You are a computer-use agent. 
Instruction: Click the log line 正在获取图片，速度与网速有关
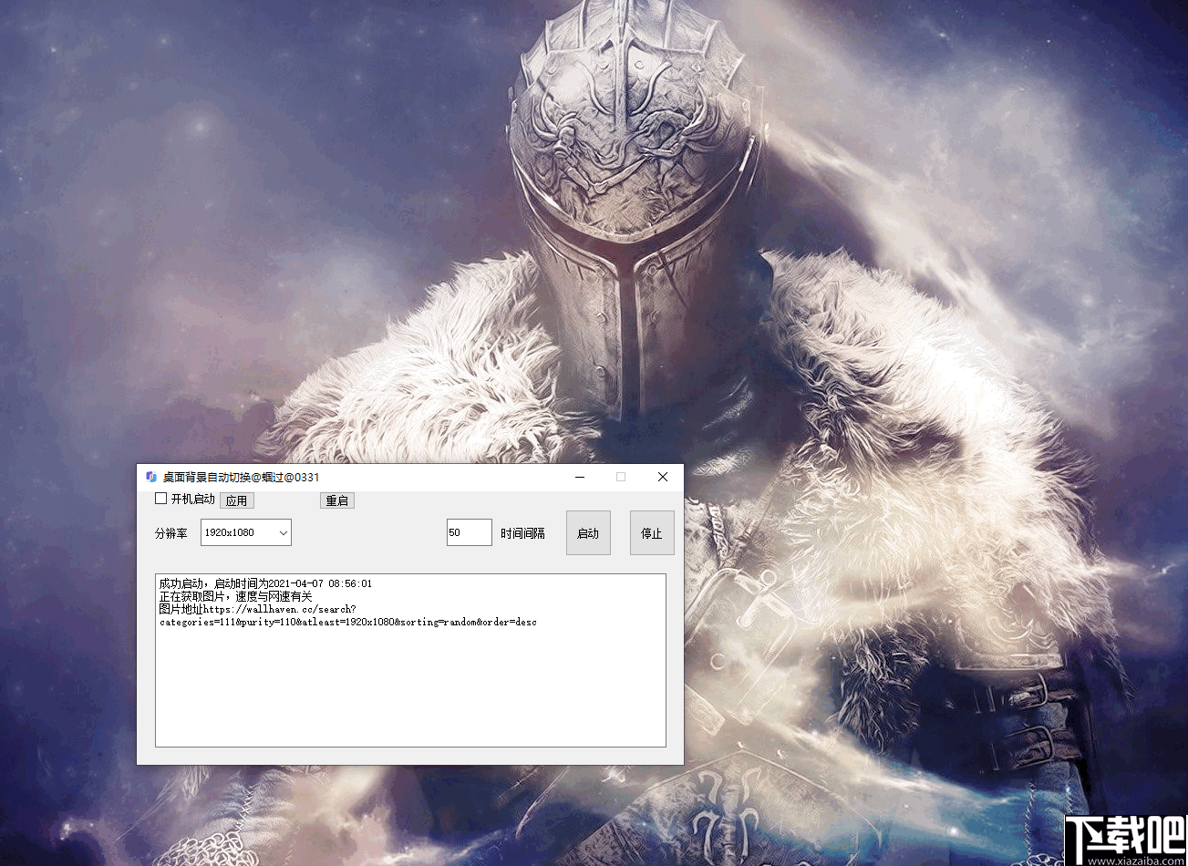point(235,596)
